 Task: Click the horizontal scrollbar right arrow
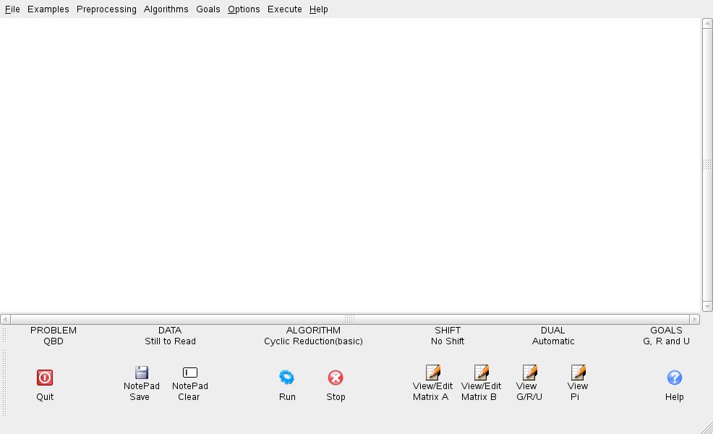tap(695, 319)
